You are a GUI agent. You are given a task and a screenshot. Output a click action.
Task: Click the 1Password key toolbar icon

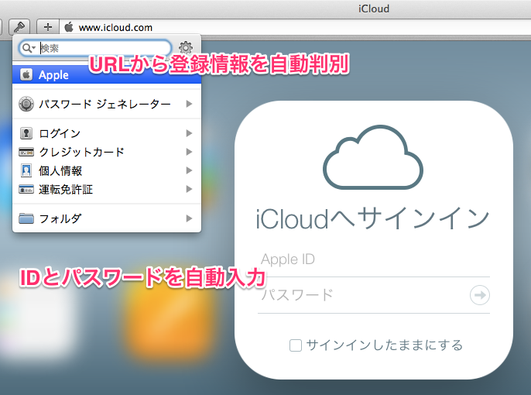click(x=19, y=27)
